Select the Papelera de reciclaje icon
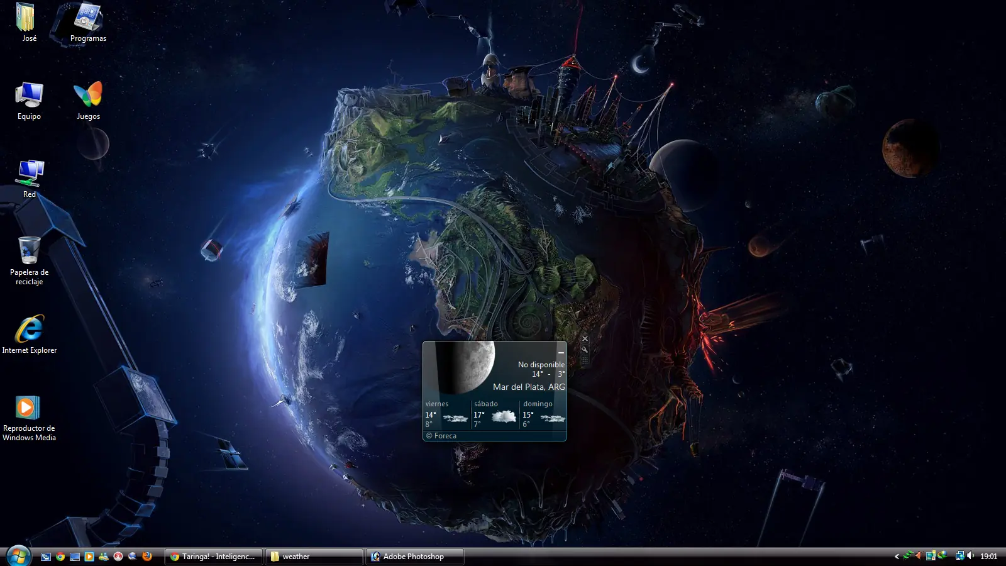This screenshot has width=1006, height=566. [29, 260]
